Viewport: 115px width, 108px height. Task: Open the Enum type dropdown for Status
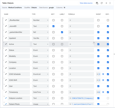41,50
